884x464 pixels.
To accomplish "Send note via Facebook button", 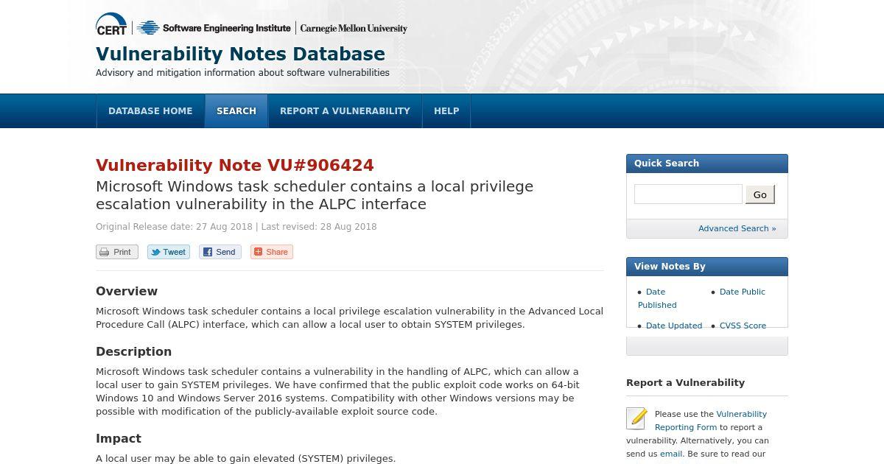I will click(220, 252).
